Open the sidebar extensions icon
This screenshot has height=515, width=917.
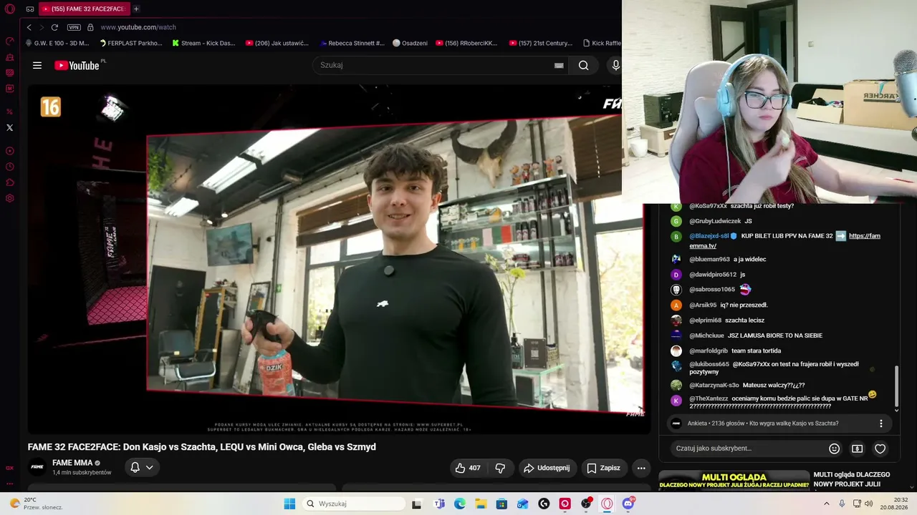[x=10, y=182]
